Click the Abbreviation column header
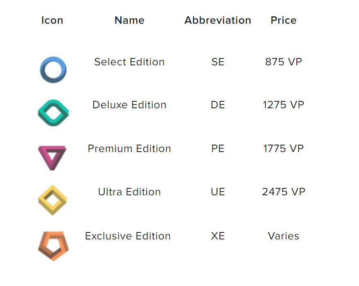Viewport: 359px width, 286px height. click(x=218, y=20)
